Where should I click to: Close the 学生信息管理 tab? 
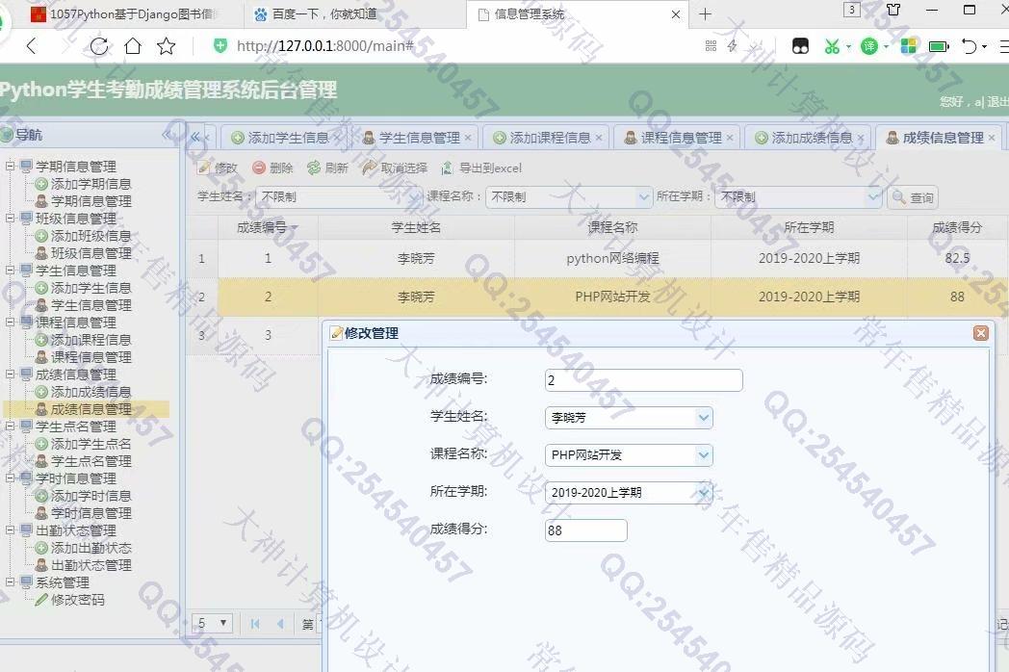[x=468, y=138]
